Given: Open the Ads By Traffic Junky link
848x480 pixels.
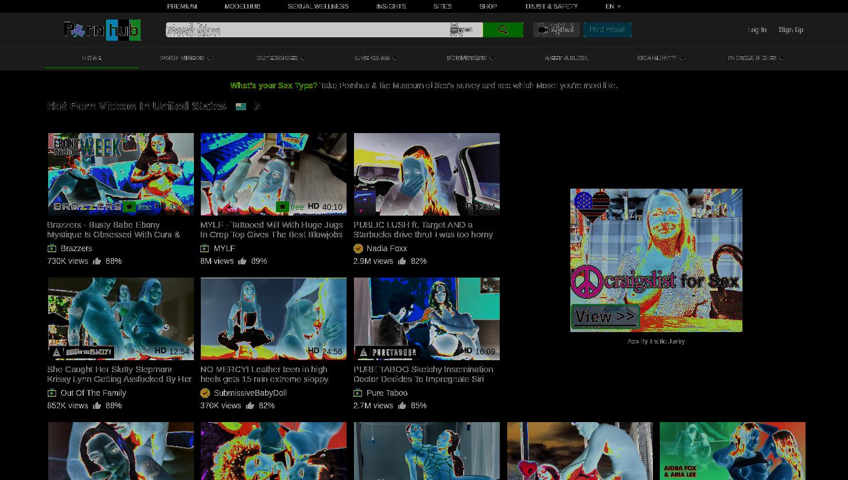Looking at the screenshot, I should pos(656,341).
